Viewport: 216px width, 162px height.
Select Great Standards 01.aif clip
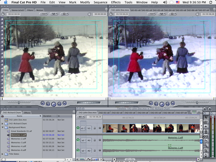click(x=22, y=131)
